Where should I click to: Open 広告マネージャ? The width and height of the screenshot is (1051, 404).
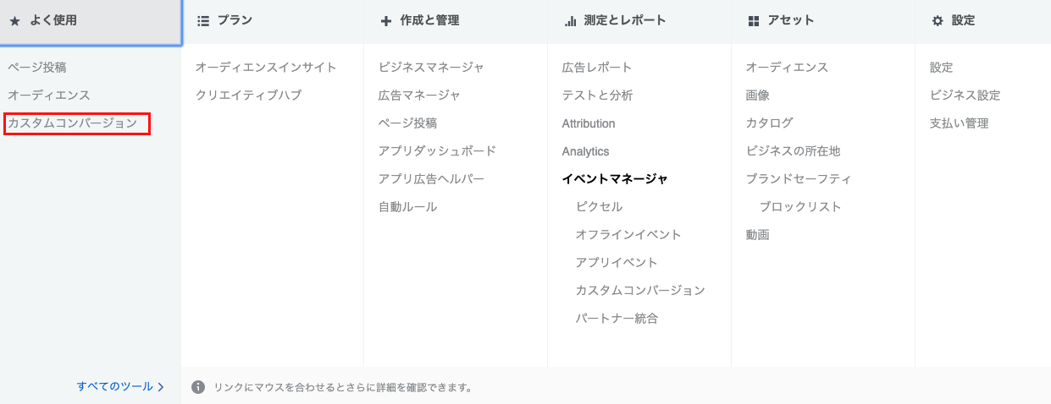pyautogui.click(x=419, y=96)
